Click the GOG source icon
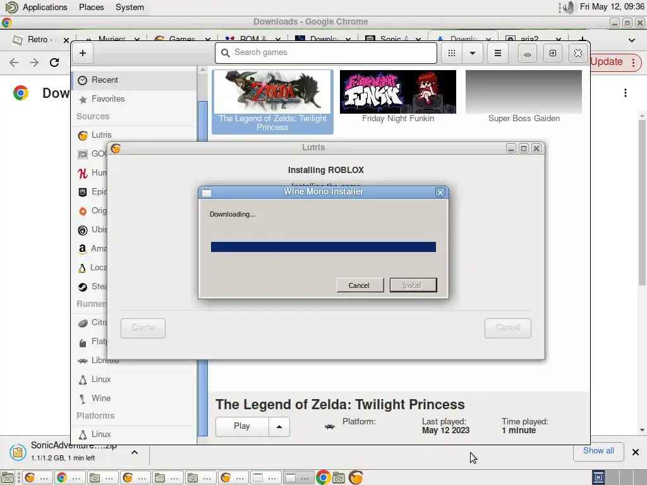 (83, 154)
